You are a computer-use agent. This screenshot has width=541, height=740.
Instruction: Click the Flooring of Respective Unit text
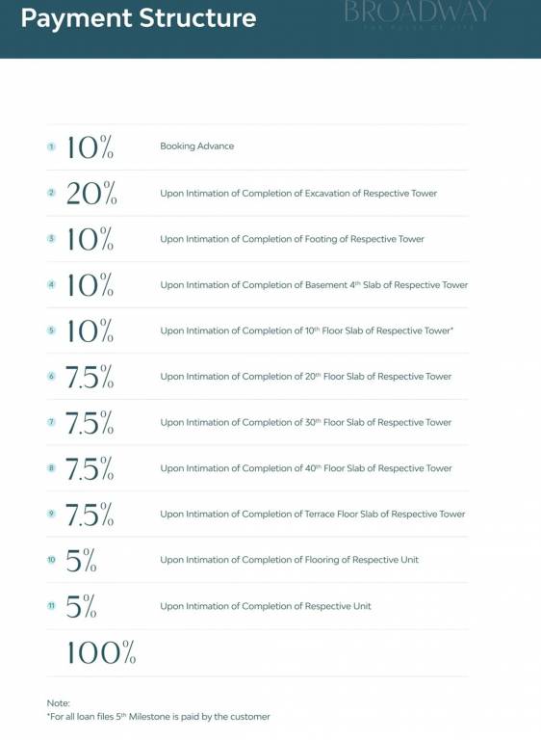289,560
